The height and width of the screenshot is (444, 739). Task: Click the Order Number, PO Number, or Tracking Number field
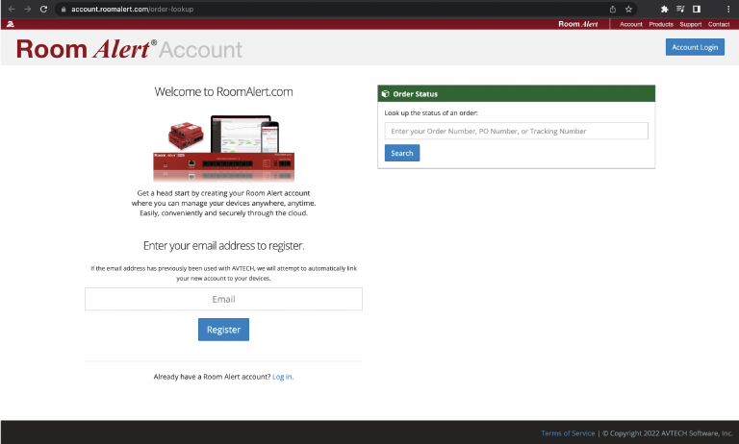[x=516, y=131]
